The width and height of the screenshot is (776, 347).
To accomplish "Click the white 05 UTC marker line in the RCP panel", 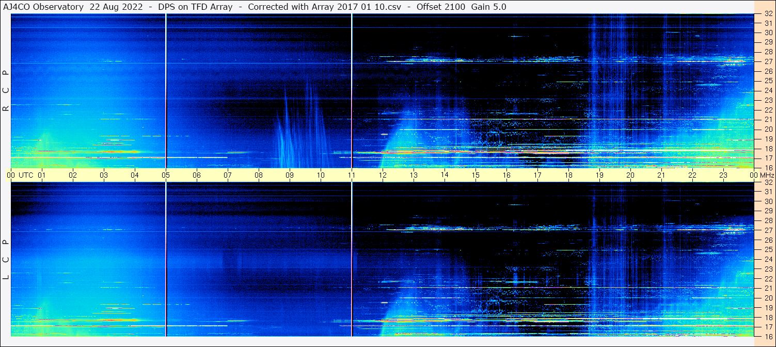I will coord(166,91).
